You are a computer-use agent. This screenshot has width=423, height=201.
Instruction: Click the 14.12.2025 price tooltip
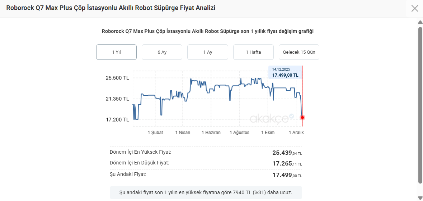(x=285, y=72)
